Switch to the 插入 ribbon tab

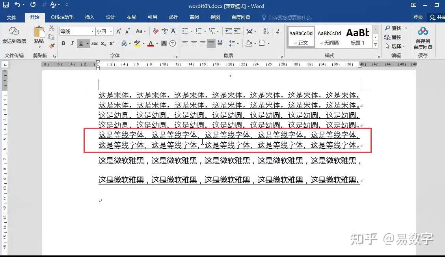[x=89, y=17]
